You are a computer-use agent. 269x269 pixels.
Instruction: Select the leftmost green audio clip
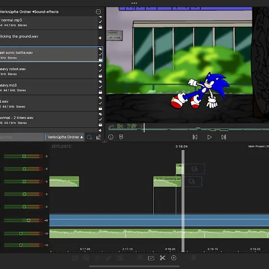pyautogui.click(x=64, y=182)
